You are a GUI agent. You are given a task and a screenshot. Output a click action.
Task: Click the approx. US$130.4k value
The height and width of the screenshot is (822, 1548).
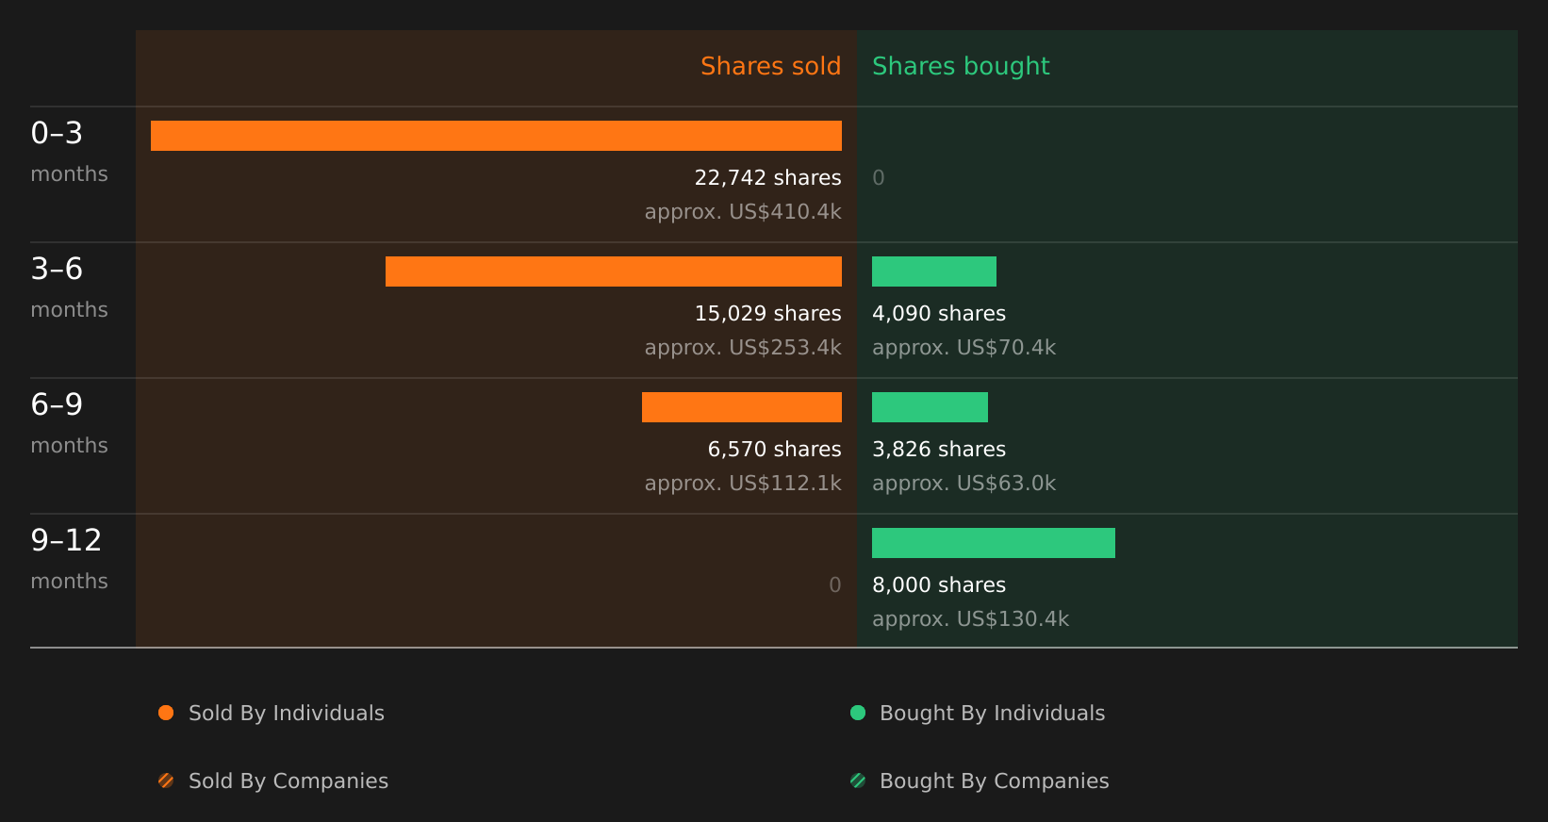970,619
